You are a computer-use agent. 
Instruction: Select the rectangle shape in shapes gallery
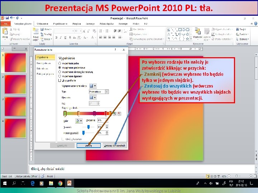180,30
